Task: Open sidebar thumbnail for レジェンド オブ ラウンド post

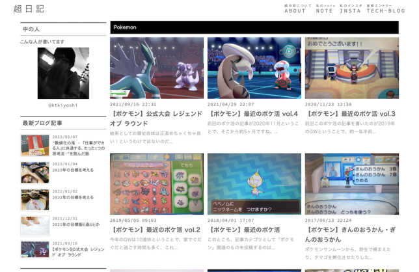Action: [x=35, y=250]
